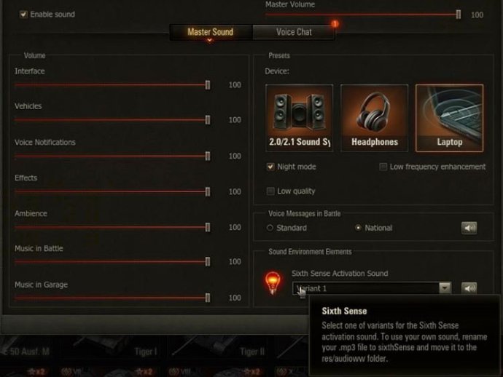This screenshot has width=503, height=377.
Task: Open the Variant 1 combo box
Action: coord(372,288)
